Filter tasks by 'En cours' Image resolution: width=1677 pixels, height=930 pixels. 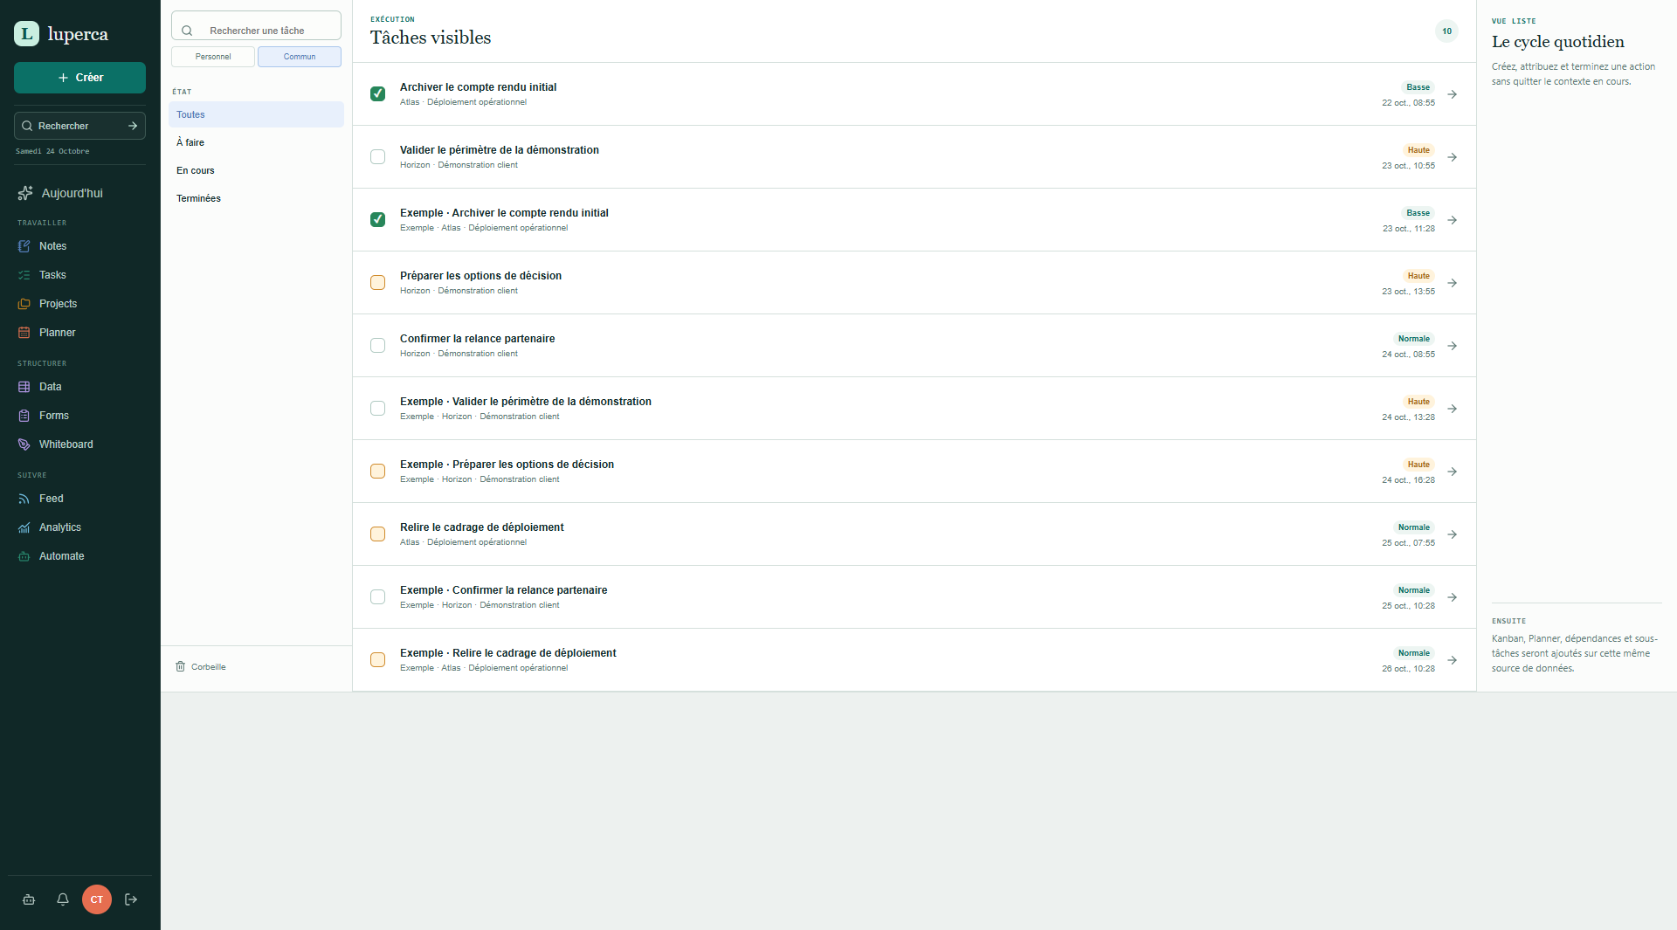256,170
